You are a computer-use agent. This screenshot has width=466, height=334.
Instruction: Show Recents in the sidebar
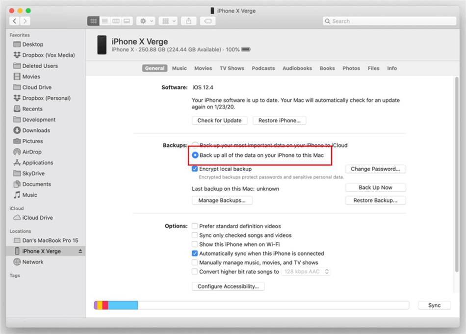click(x=28, y=109)
